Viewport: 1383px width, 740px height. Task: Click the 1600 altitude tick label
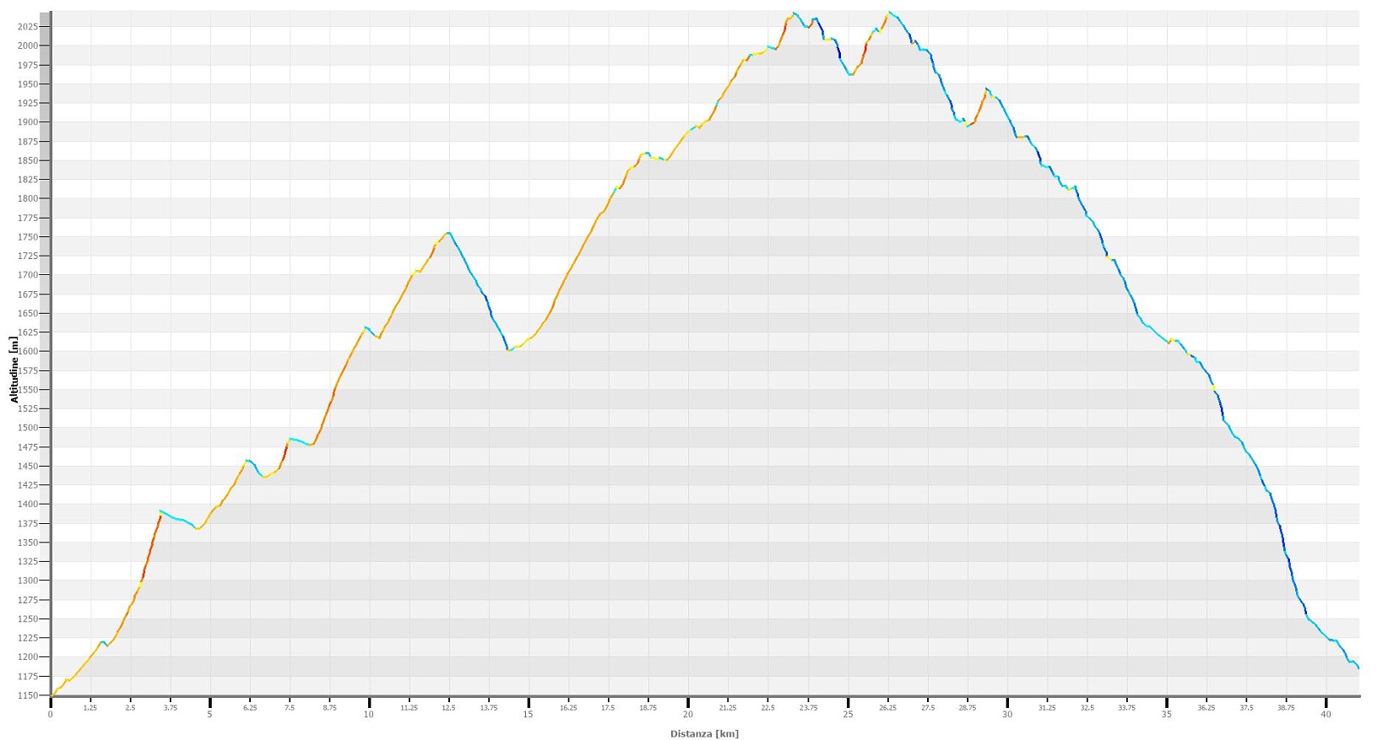27,352
